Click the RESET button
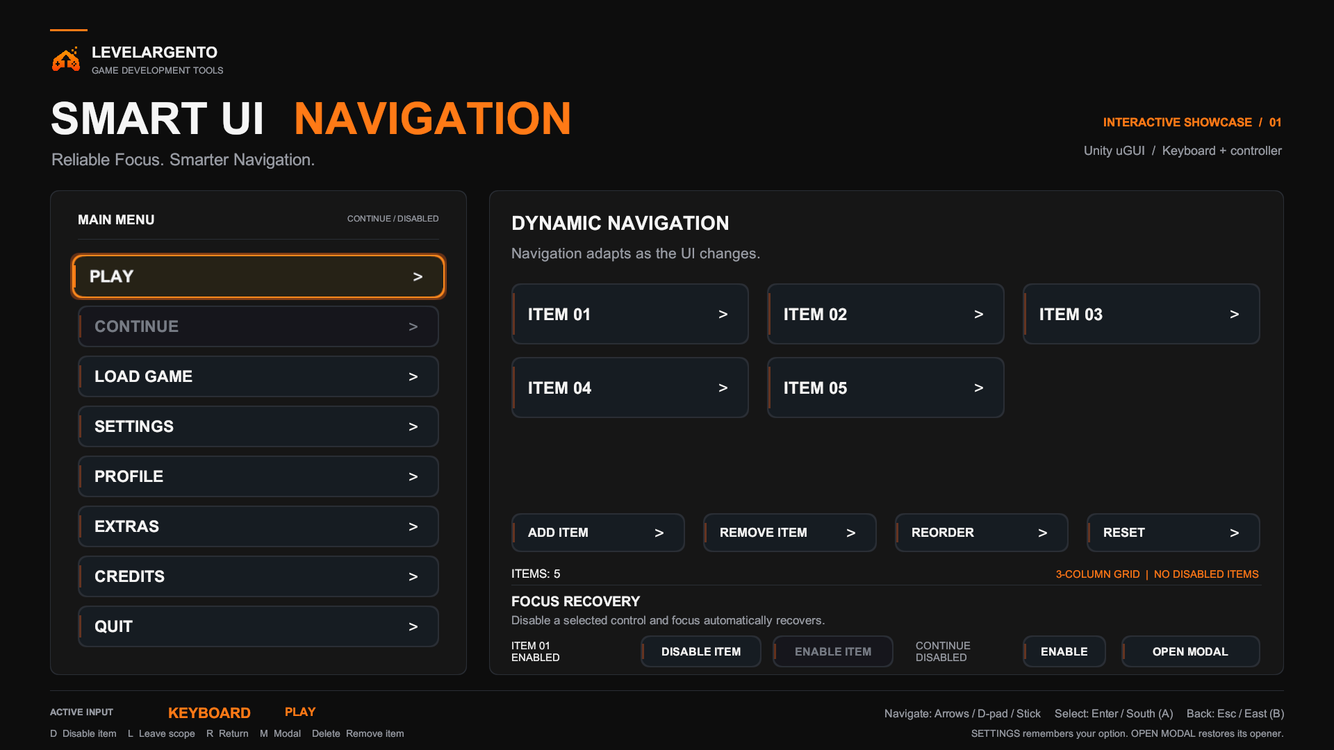The width and height of the screenshot is (1334, 750). 1174,533
